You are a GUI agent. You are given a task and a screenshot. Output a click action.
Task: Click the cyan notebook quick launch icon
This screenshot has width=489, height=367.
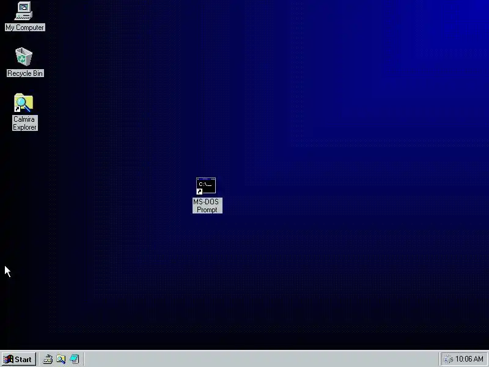click(75, 359)
